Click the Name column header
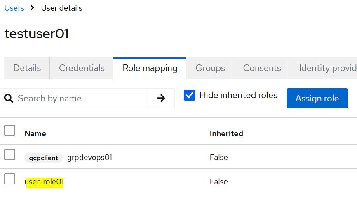Viewport: 357px width, 202px height. (35, 133)
